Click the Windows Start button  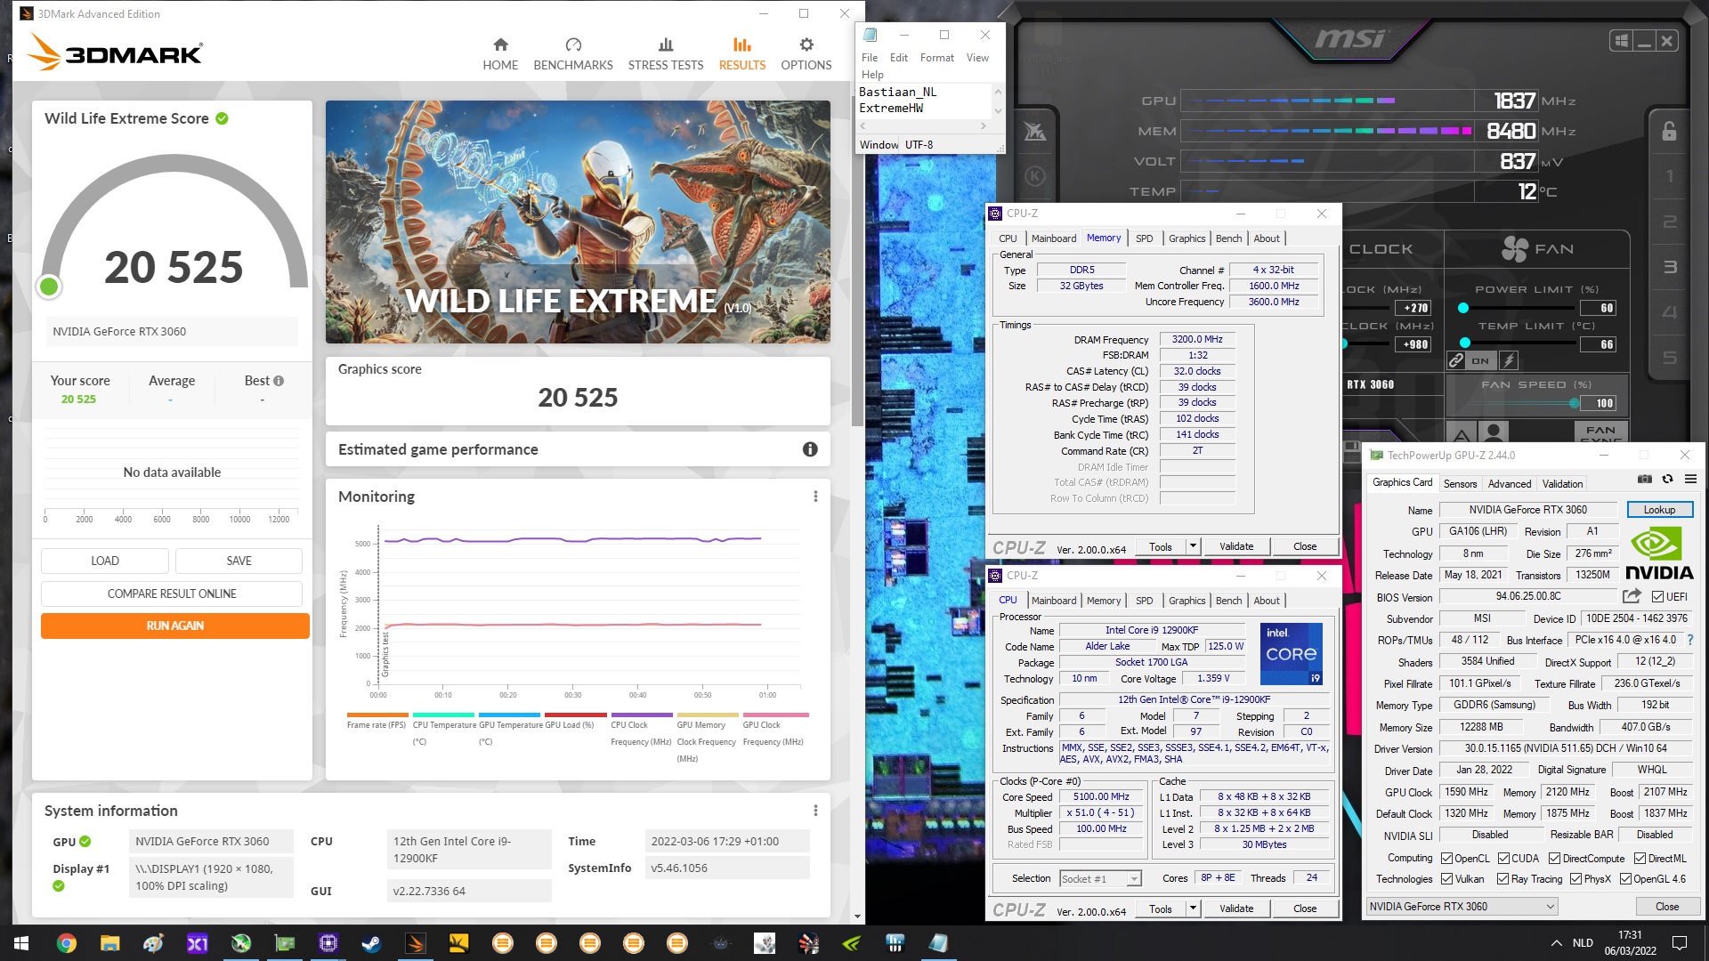(x=21, y=943)
